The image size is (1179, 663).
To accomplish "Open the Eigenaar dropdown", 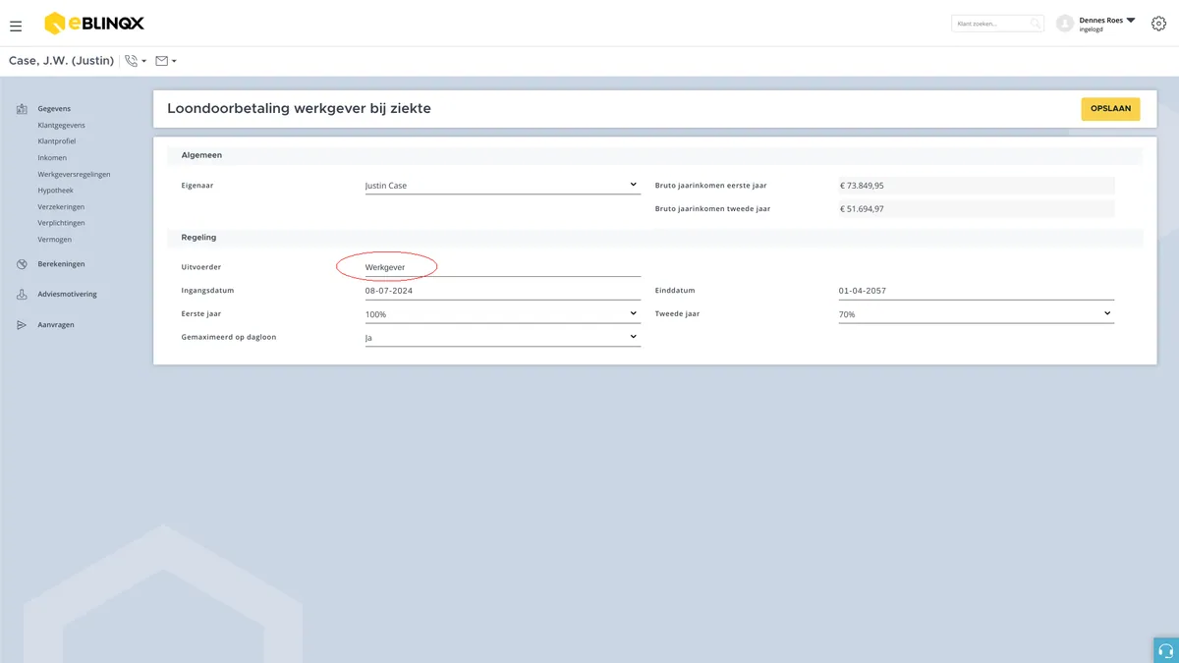I will coord(502,185).
